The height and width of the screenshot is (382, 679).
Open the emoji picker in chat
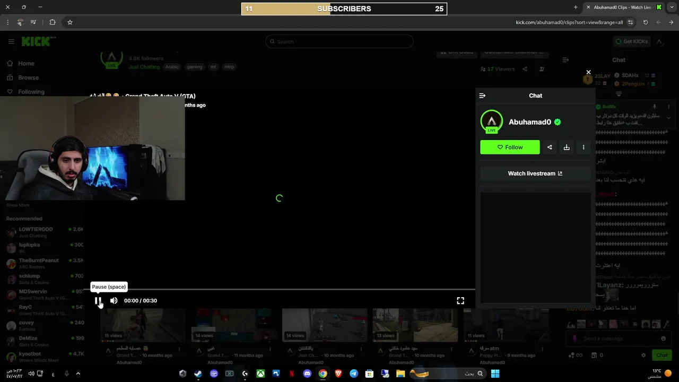663,338
